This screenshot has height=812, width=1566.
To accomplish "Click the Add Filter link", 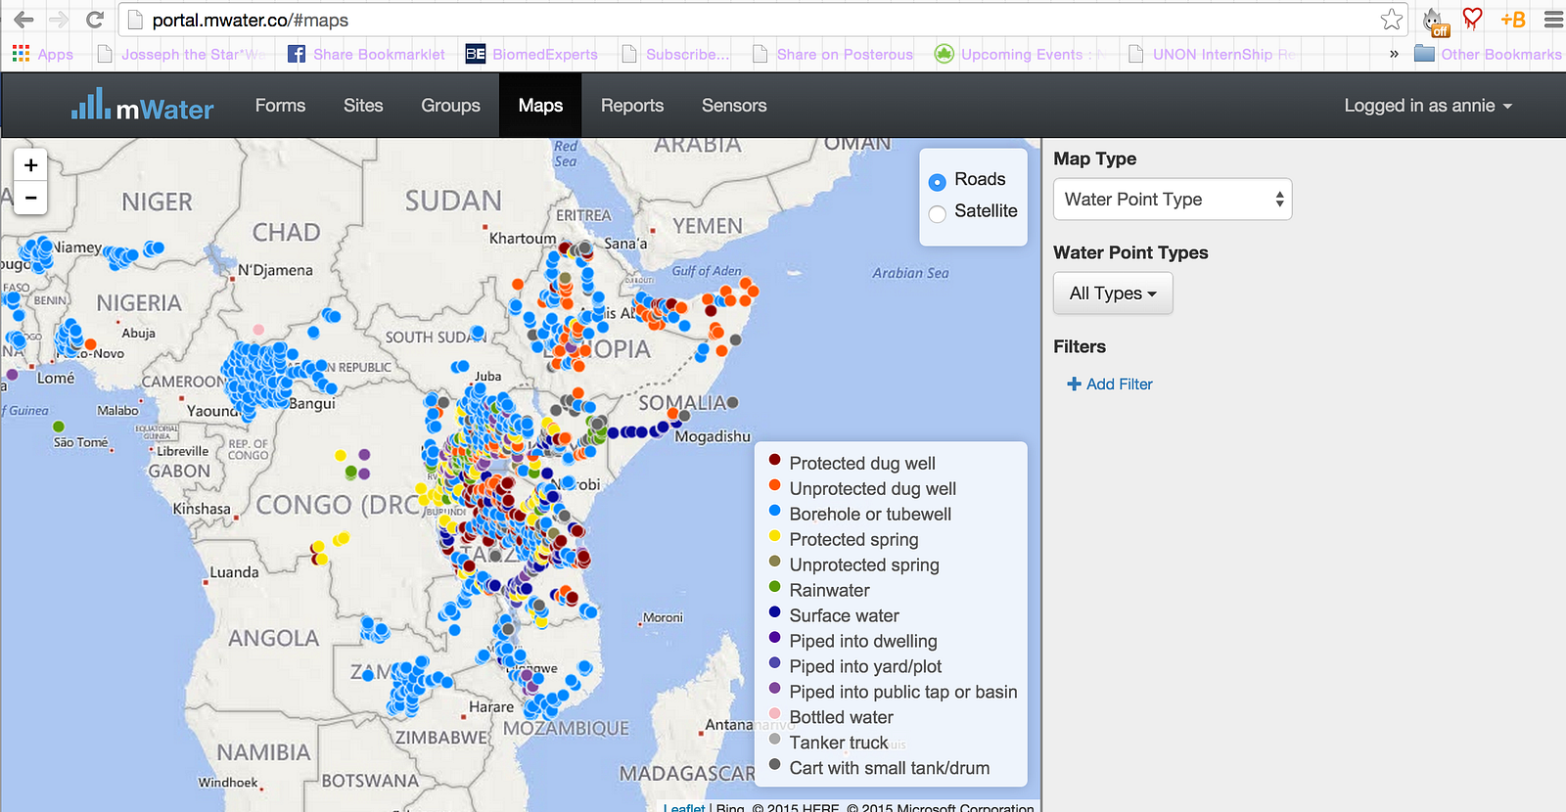I will [1110, 384].
